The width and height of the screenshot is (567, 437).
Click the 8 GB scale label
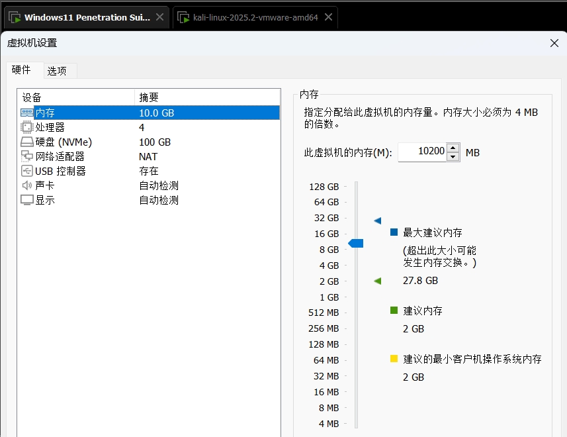(329, 250)
